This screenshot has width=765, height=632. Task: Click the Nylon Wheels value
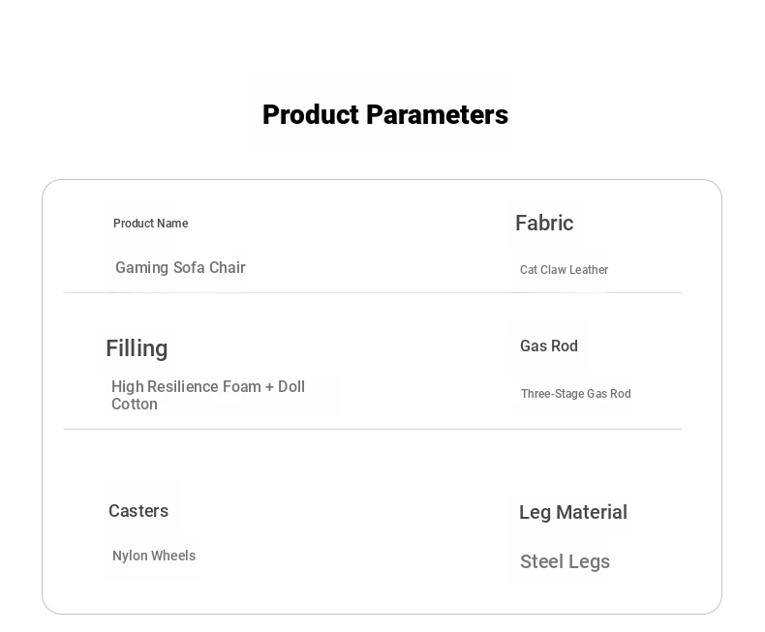[154, 556]
